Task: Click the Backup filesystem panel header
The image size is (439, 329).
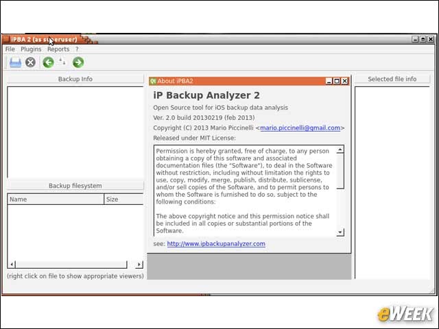Action: tap(75, 186)
